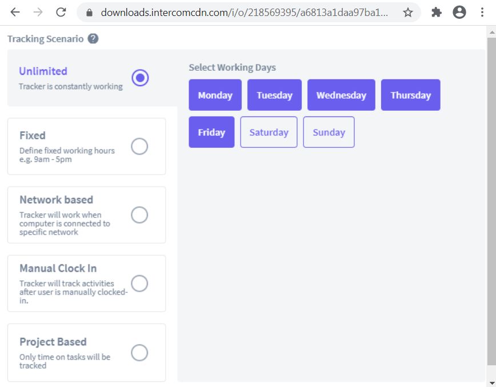Reload the current page

point(61,12)
